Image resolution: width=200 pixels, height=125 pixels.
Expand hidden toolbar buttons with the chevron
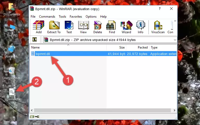click(x=175, y=21)
